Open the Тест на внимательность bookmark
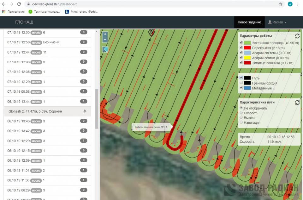The image size is (303, 200). coord(45,12)
